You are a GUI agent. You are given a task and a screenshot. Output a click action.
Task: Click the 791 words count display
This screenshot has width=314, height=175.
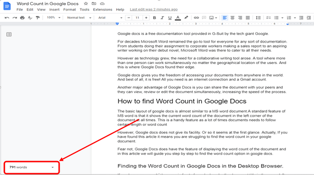pos(18,167)
